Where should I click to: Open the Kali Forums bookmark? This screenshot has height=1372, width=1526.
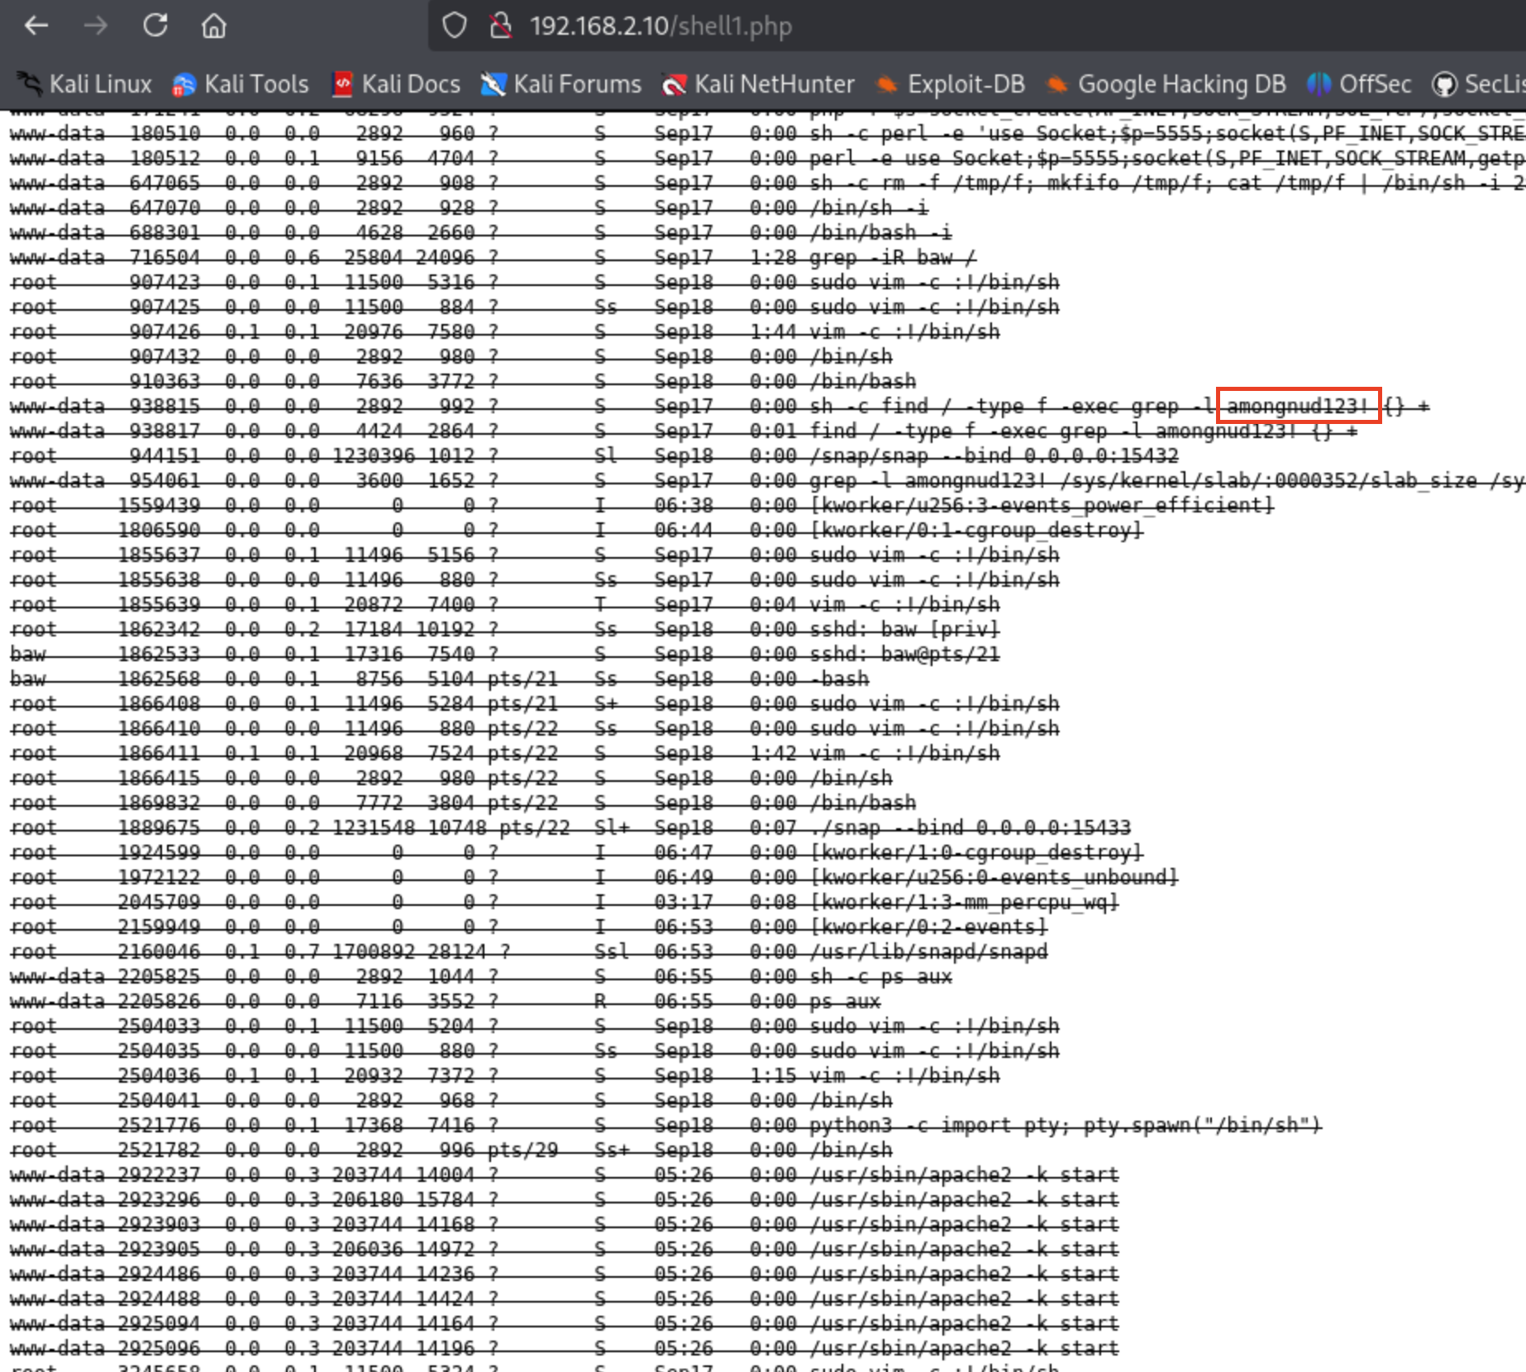(x=561, y=84)
